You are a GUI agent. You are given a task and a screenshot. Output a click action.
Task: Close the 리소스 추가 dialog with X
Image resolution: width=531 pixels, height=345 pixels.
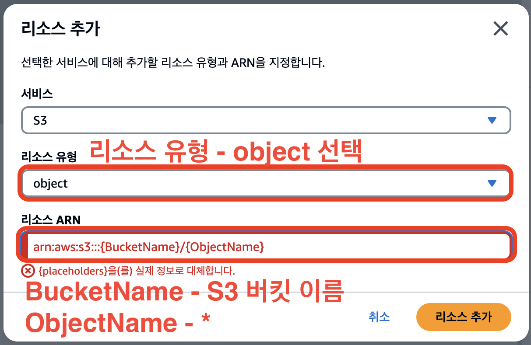pos(500,29)
